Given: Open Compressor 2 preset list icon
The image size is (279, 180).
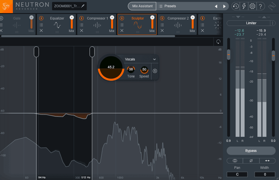Looking at the screenshot, I should [x=162, y=25].
